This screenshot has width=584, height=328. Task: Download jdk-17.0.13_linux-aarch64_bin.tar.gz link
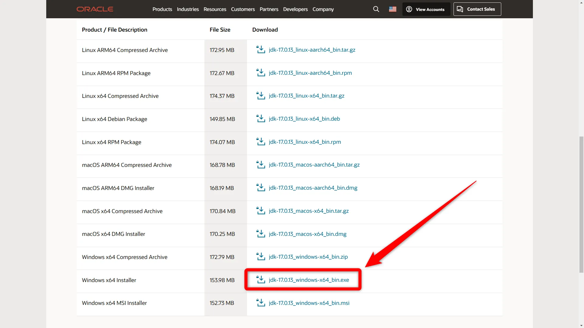point(312,50)
